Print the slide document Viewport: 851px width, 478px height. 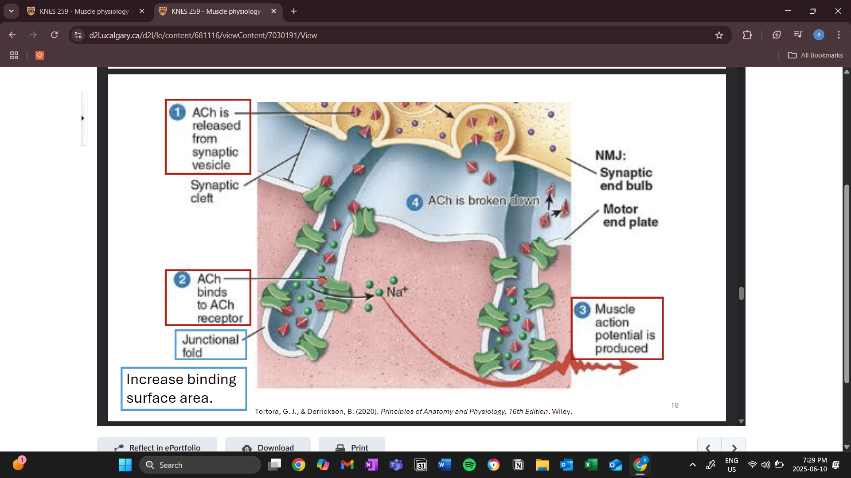[x=351, y=445]
